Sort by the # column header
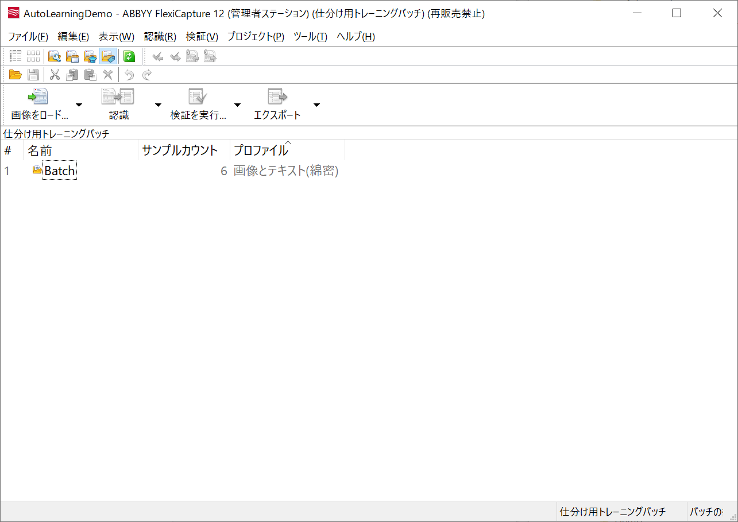 11,150
